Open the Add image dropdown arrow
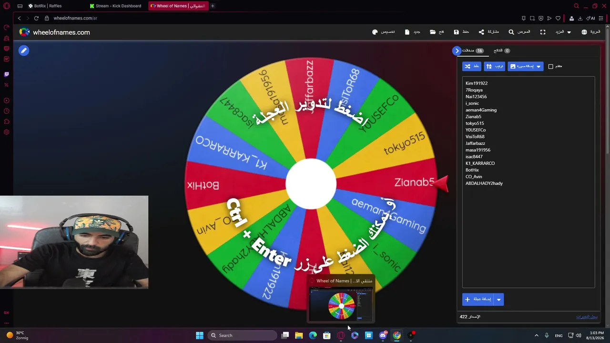Screen dimensions: 610x343 [539, 66]
